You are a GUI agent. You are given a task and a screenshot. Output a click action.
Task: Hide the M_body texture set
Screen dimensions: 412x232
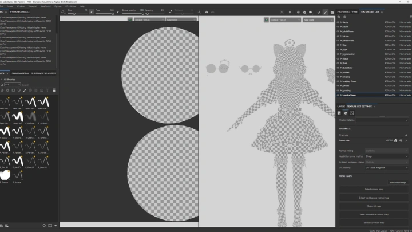coord(338,22)
